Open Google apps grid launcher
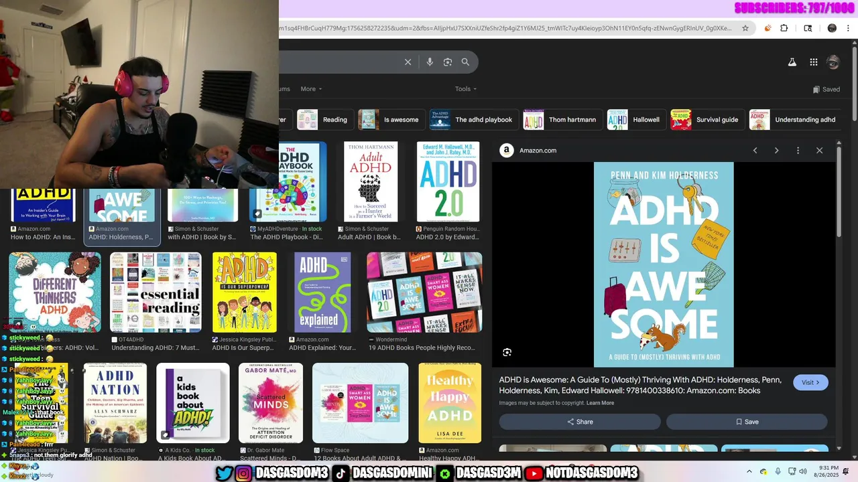858x482 pixels. 813,62
